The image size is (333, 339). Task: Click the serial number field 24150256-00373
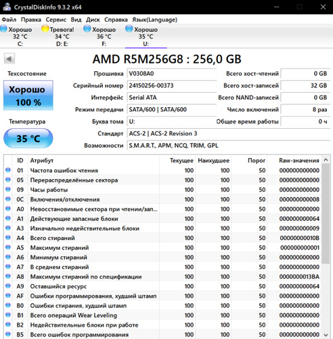172,85
